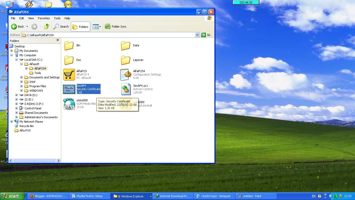Expand Program Files tree node

pyautogui.click(x=21, y=86)
